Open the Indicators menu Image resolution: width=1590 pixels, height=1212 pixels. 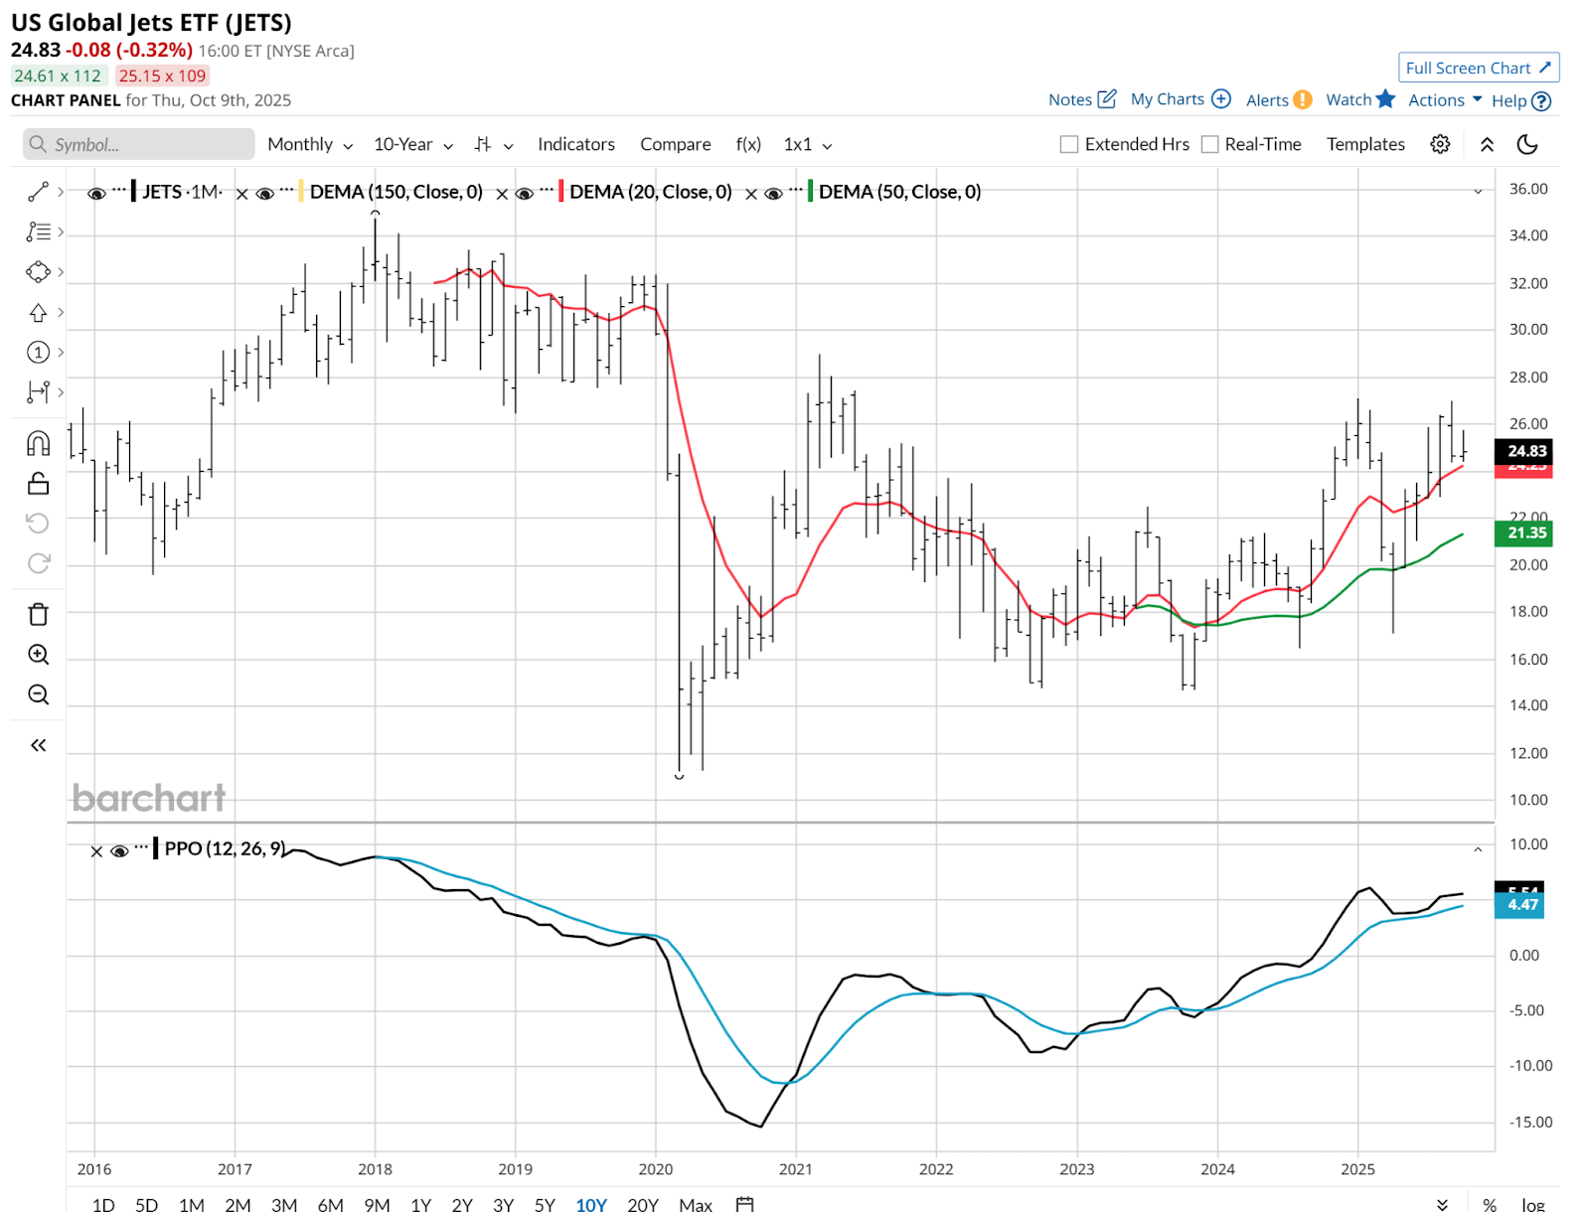575,144
